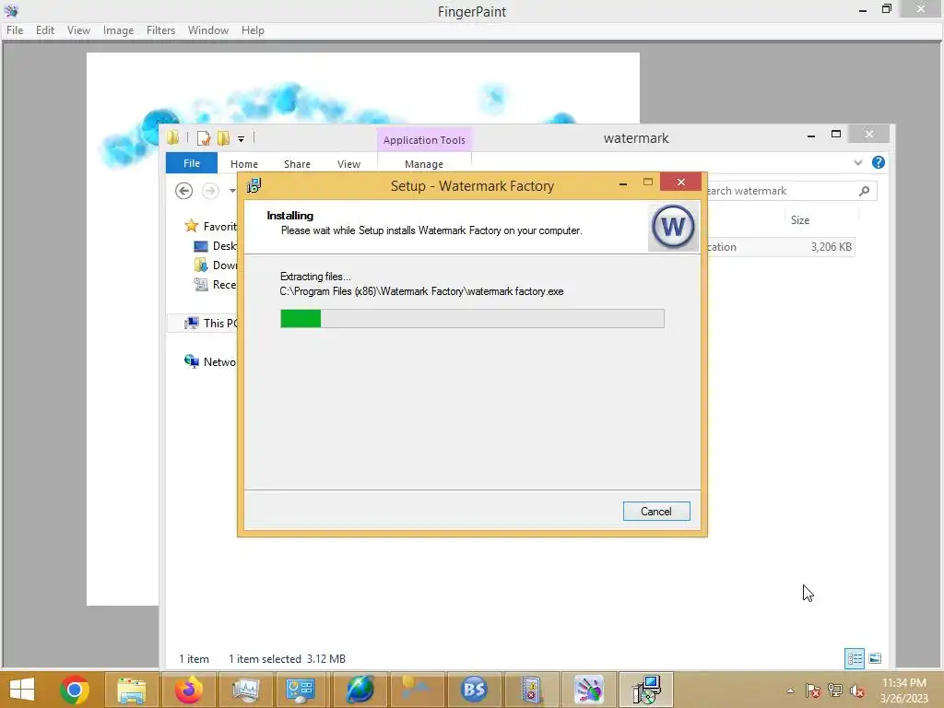Open Control Panel taskbar icon

tap(300, 690)
